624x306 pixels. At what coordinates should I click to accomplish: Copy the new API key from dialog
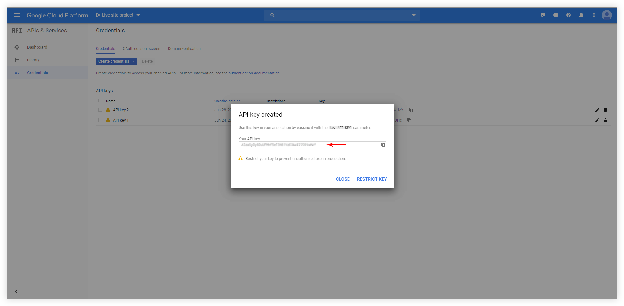pos(383,145)
